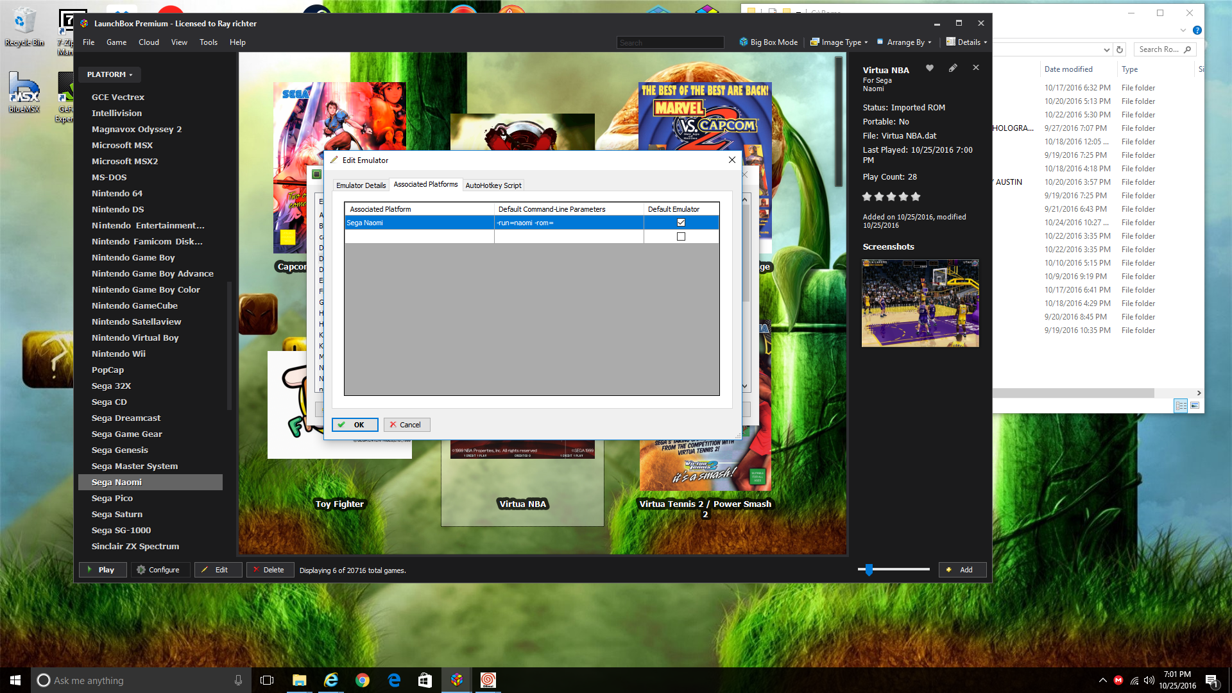Select Sega Genesis platform
Viewport: 1232px width, 693px height.
pyautogui.click(x=119, y=450)
